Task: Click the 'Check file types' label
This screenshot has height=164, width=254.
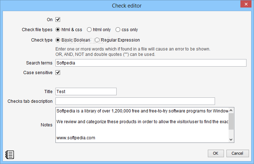Action: [37, 30]
